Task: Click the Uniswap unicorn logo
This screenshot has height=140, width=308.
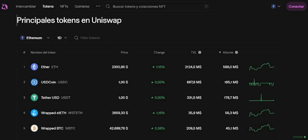Action: pos(5,7)
